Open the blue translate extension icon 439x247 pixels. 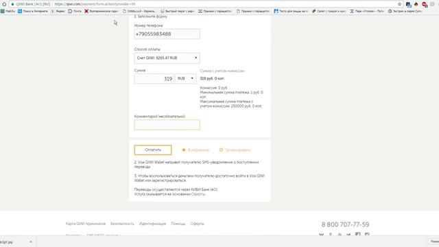409,5
